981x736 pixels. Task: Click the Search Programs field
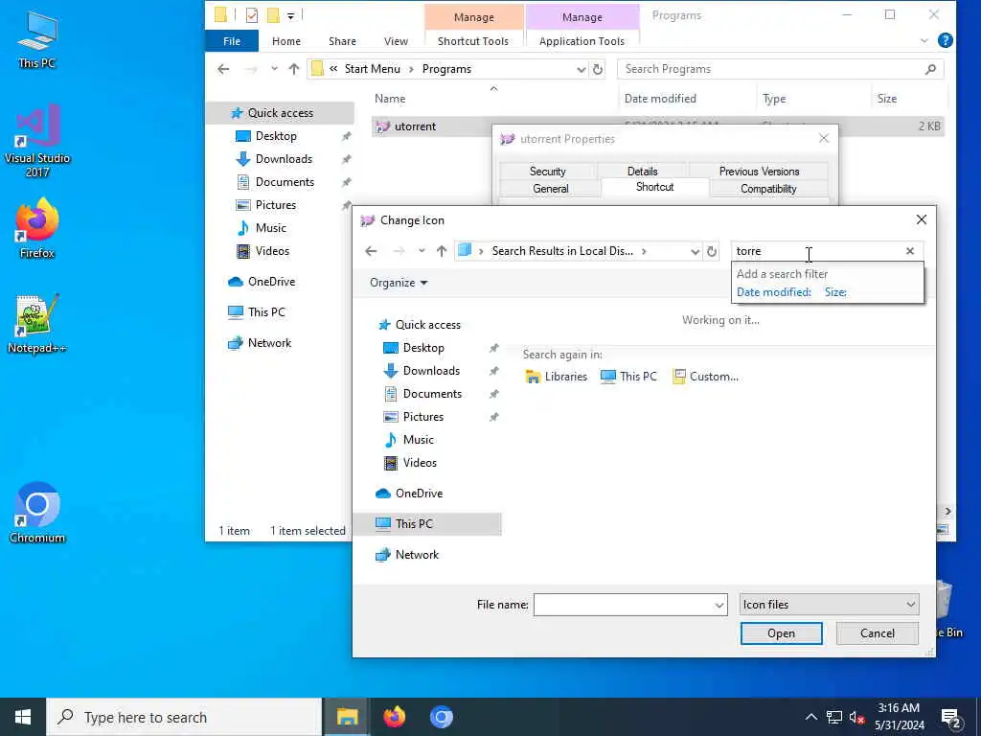click(x=780, y=69)
